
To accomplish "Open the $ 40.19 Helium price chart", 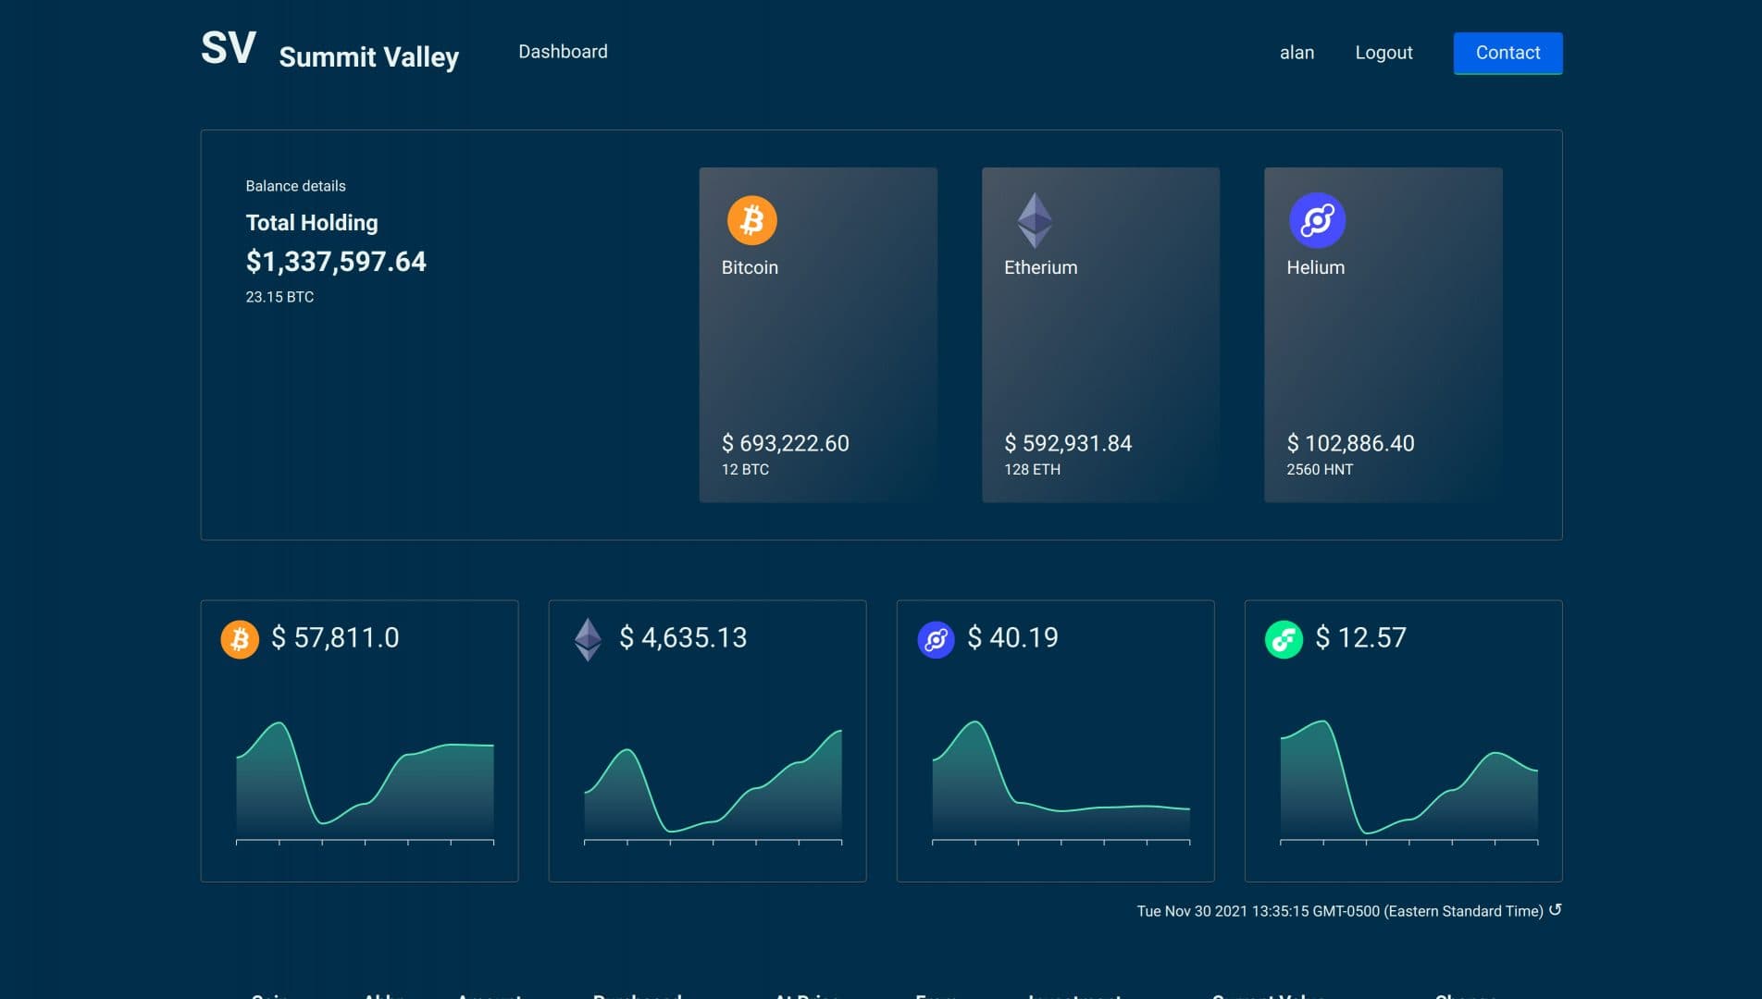I will click(x=1061, y=782).
